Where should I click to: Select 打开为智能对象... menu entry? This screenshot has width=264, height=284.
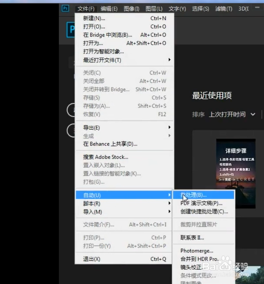pos(124,52)
